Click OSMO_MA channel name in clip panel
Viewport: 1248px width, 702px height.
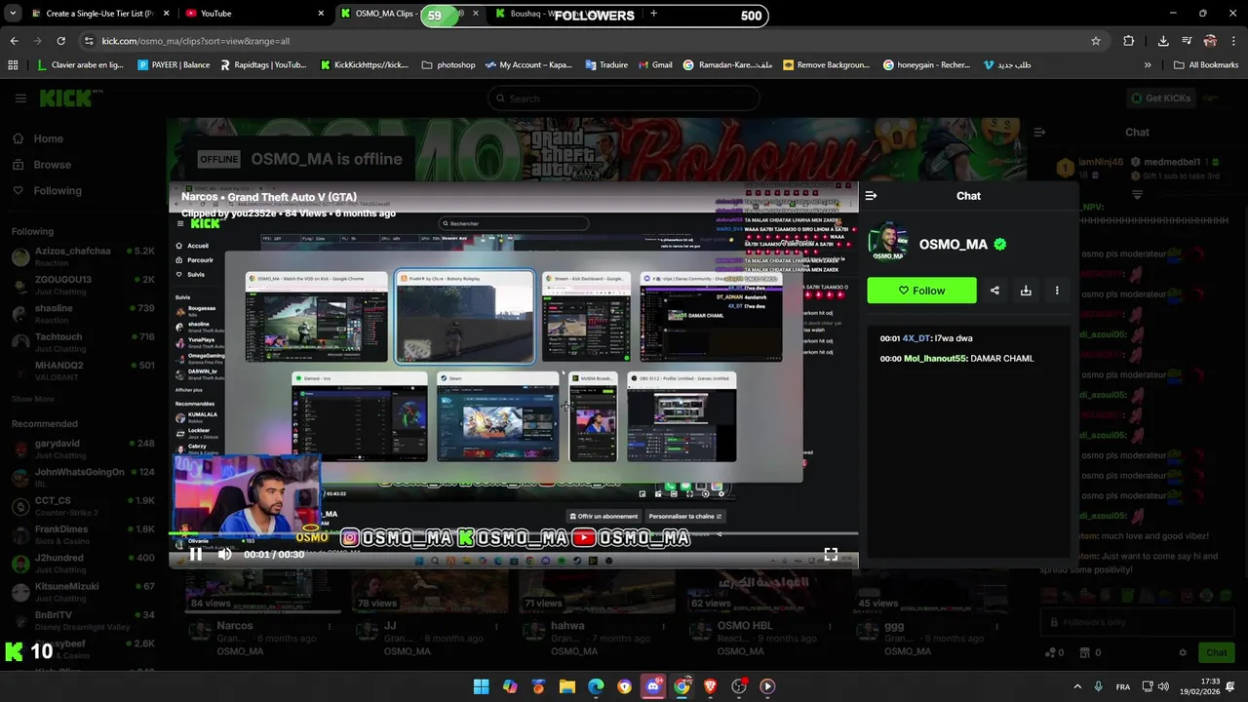pyautogui.click(x=954, y=245)
